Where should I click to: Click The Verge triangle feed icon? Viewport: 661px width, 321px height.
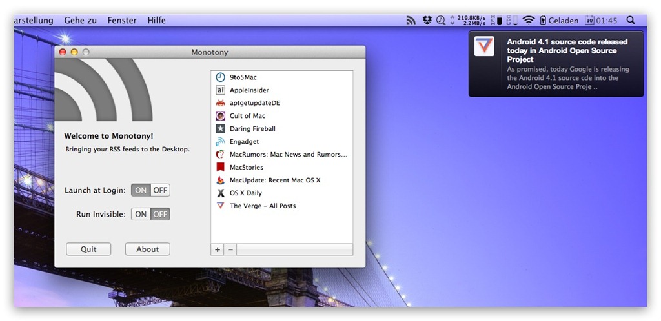click(x=221, y=206)
